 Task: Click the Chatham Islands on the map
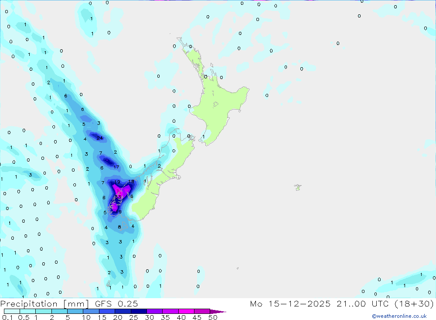point(298,187)
